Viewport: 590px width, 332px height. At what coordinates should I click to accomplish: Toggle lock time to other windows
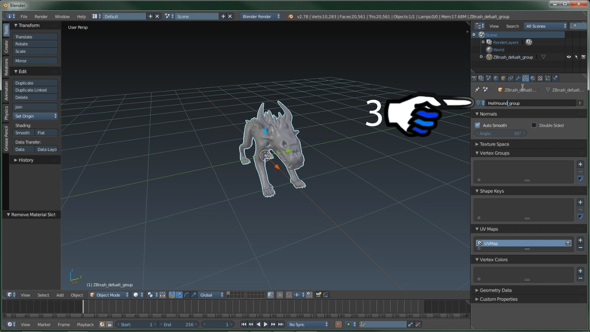click(110, 325)
